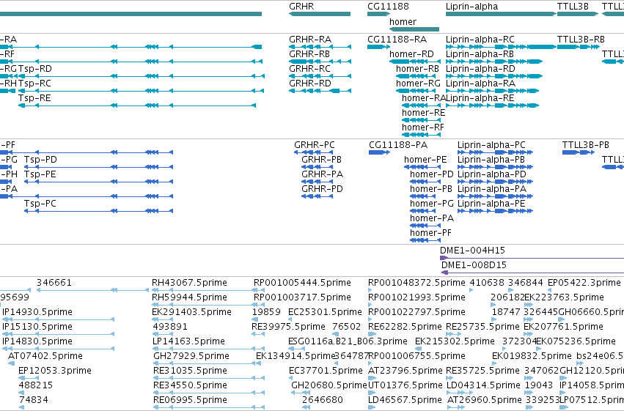Open protein label Liprin-alpha-PD

(x=492, y=174)
